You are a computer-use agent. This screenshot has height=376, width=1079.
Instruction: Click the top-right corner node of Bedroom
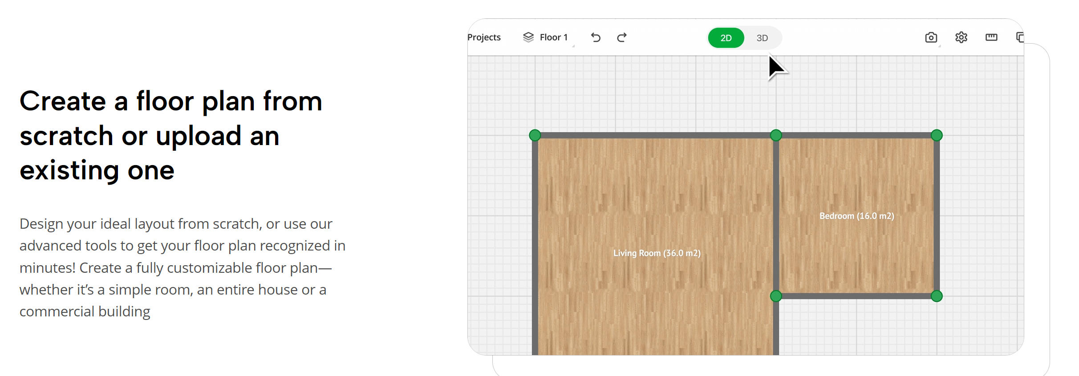pyautogui.click(x=937, y=135)
